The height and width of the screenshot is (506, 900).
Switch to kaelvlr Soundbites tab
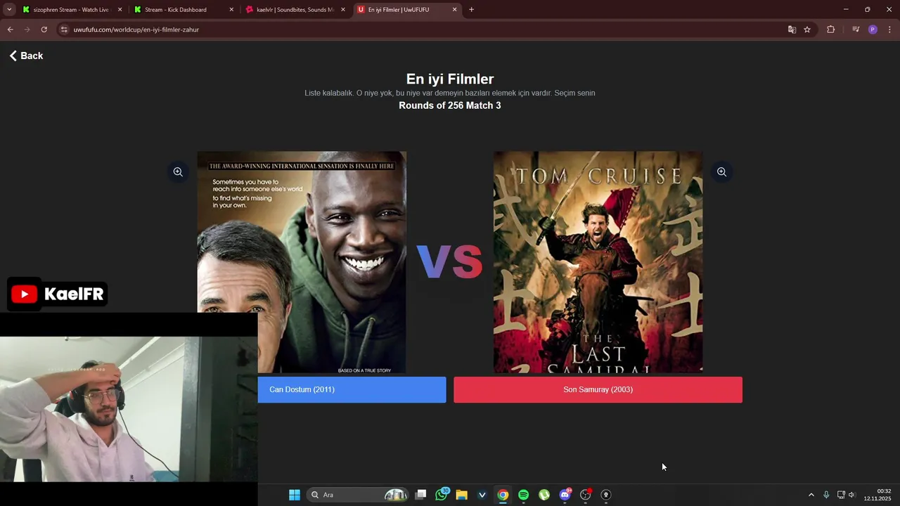(293, 10)
